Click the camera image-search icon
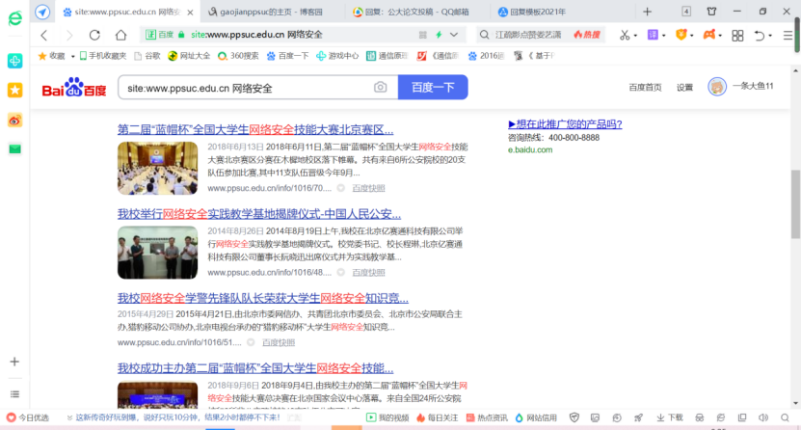This screenshot has height=430, width=801. coord(380,88)
